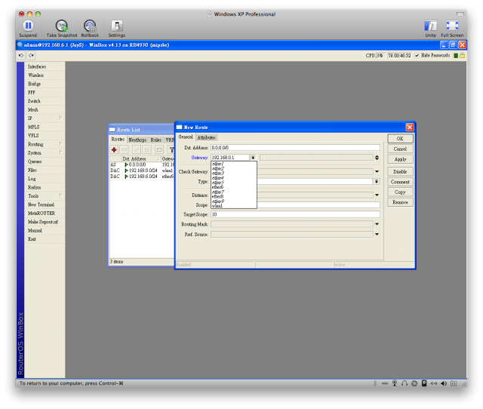This screenshot has width=483, height=409.
Task: Click the Disable button
Action: coord(400,171)
